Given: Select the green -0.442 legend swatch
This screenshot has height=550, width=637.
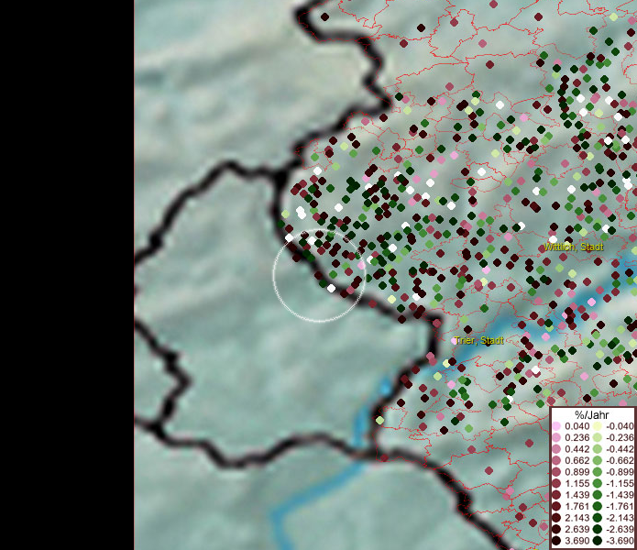Looking at the screenshot, I should point(598,449).
